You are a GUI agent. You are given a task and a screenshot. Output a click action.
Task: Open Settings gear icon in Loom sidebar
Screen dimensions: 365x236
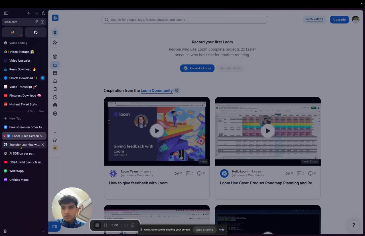(x=55, y=114)
